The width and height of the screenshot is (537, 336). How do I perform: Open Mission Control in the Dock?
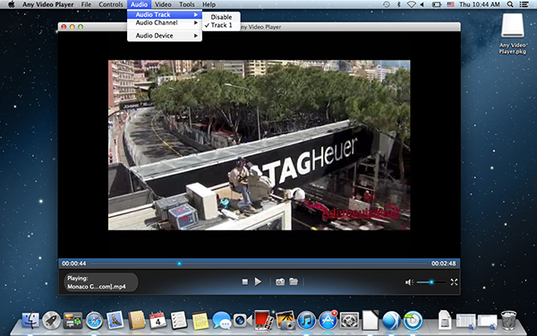[x=72, y=321]
